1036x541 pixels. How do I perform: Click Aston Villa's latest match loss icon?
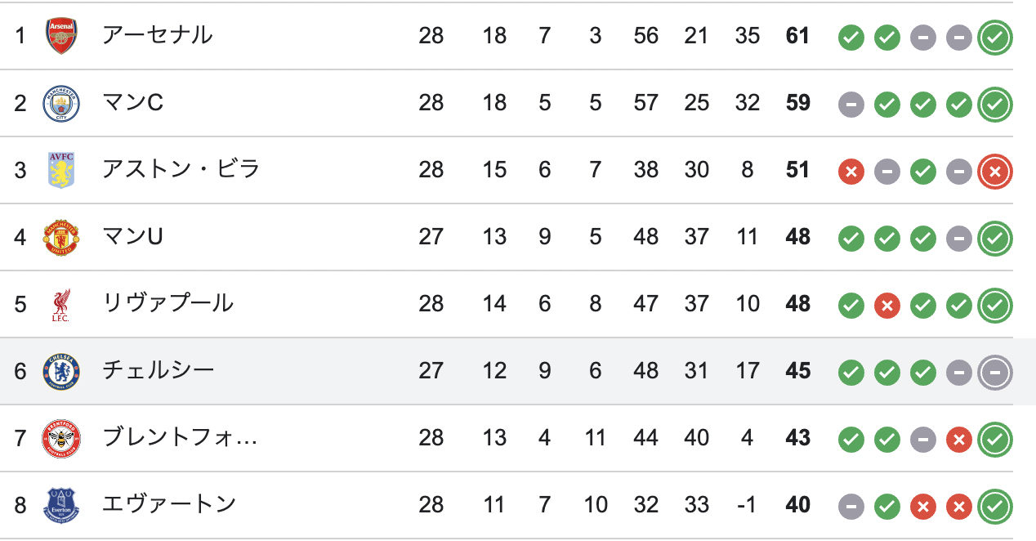point(995,170)
